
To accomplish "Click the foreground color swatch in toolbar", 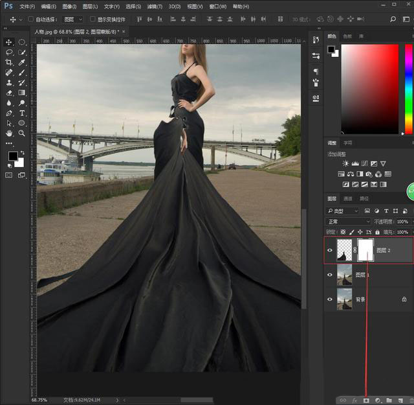I will (x=12, y=156).
